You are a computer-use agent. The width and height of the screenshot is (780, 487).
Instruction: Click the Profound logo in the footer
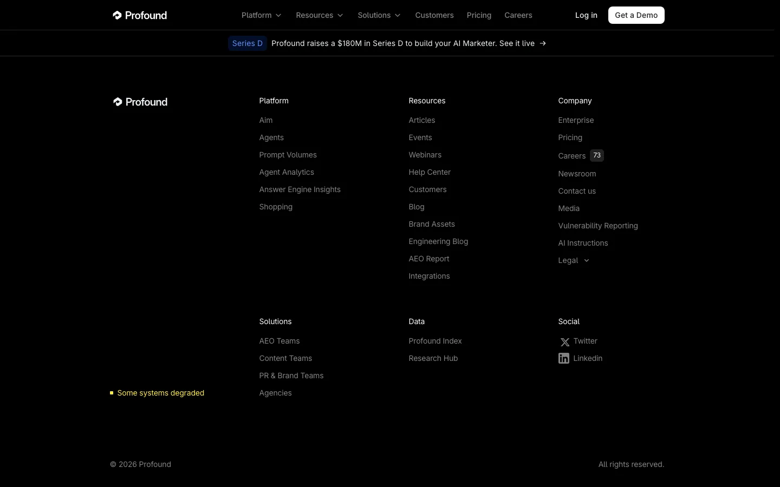[140, 102]
